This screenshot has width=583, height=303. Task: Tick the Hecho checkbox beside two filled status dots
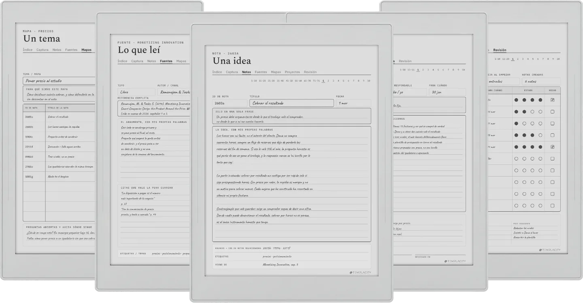(x=552, y=112)
